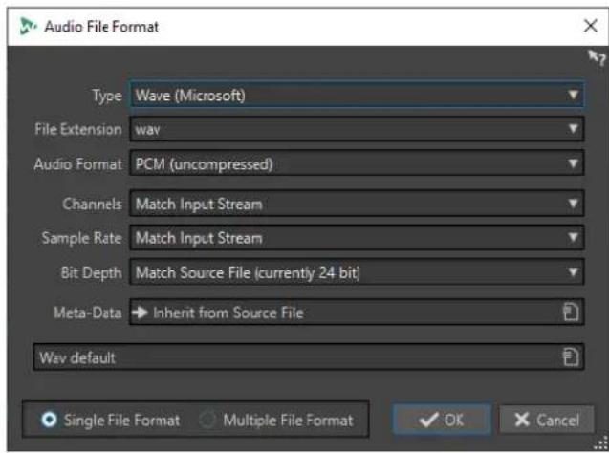Click the What's This help arrow icon

tap(597, 58)
